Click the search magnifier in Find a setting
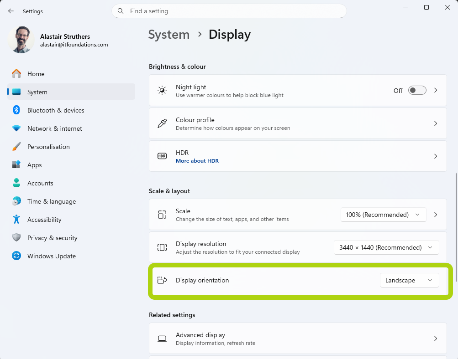Screen dimensions: 458x359 [x=121, y=11]
